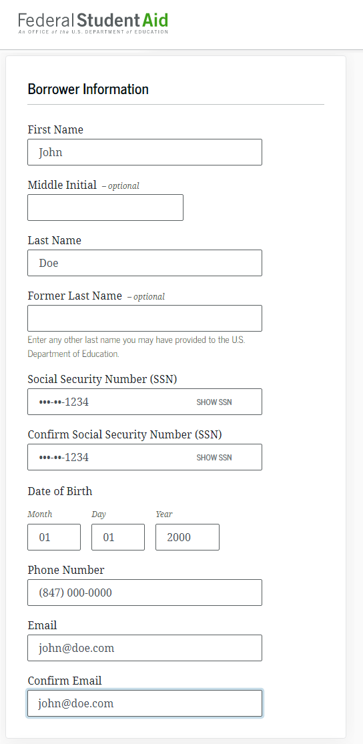The height and width of the screenshot is (744, 363).
Task: Select the Middle Initial input box
Action: (105, 208)
